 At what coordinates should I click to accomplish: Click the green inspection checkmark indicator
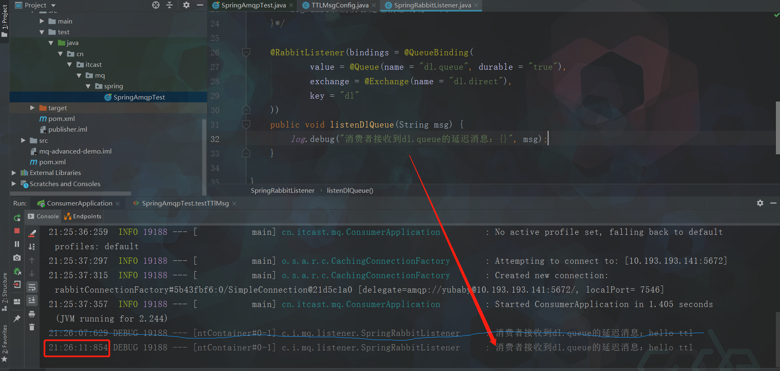point(776,15)
